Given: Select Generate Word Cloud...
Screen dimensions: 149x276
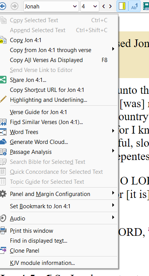Looking at the screenshot, I should click(x=59, y=142).
